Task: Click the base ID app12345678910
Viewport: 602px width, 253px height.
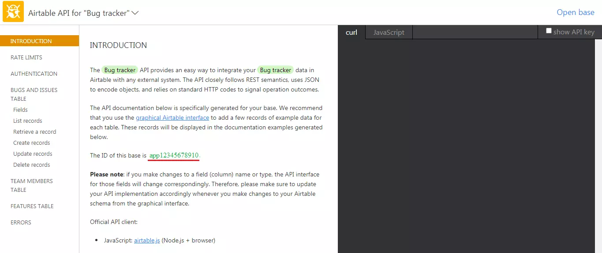Action: [x=174, y=155]
